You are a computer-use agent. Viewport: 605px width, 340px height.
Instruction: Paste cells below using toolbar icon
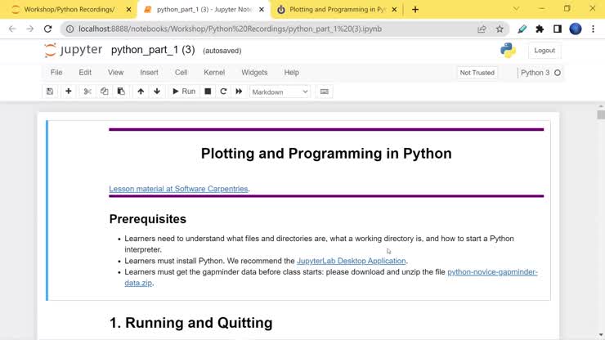click(x=121, y=92)
